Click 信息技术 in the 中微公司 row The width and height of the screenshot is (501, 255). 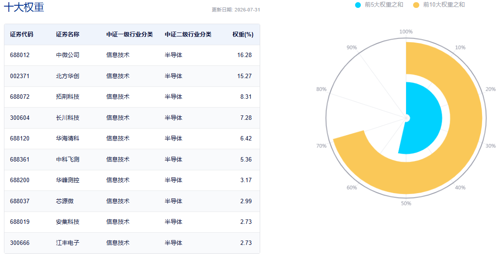point(118,55)
